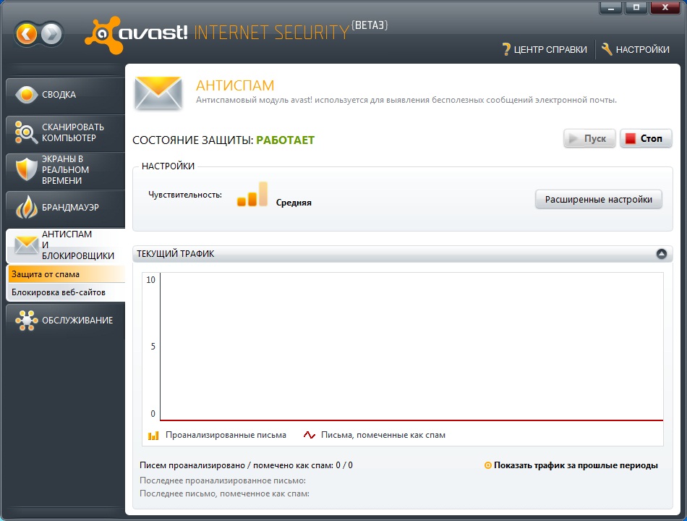
Task: Open Расширенные настройки
Action: [x=599, y=200]
